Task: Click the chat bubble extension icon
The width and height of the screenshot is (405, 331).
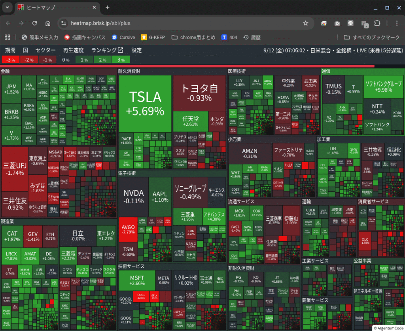Action: 350,23
